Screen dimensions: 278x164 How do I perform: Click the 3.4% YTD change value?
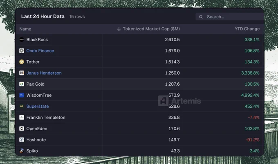(x=255, y=151)
